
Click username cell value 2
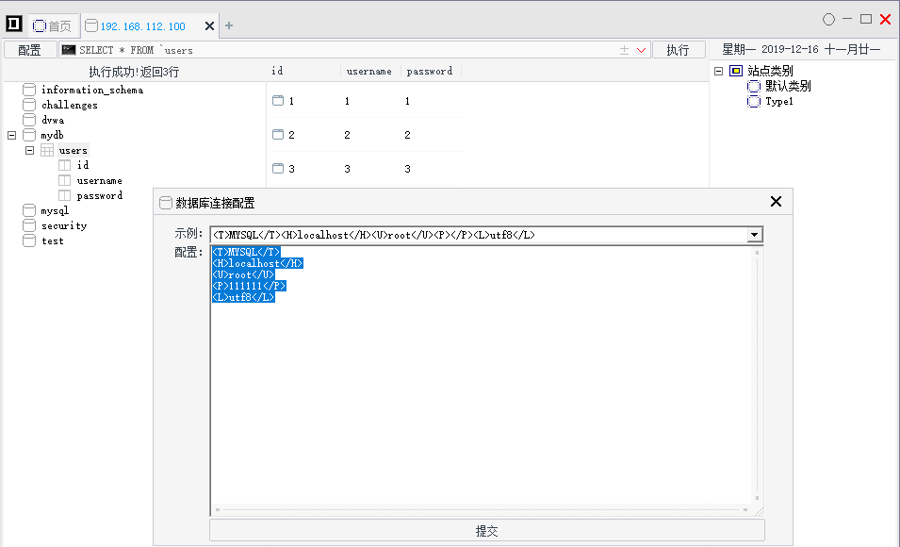(x=347, y=135)
